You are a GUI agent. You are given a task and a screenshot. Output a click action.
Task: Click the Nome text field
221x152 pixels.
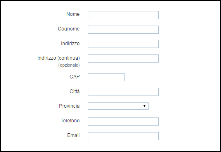(x=123, y=15)
